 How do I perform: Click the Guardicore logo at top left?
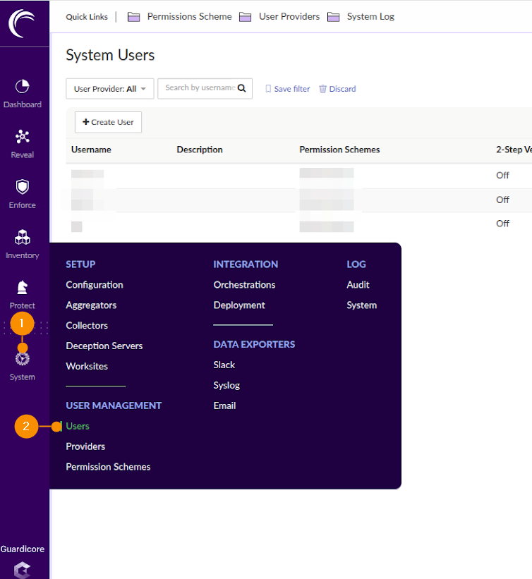click(x=24, y=23)
